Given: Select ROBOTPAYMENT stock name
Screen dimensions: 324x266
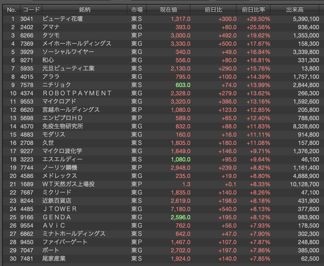Looking at the screenshot, I should tap(77, 93).
